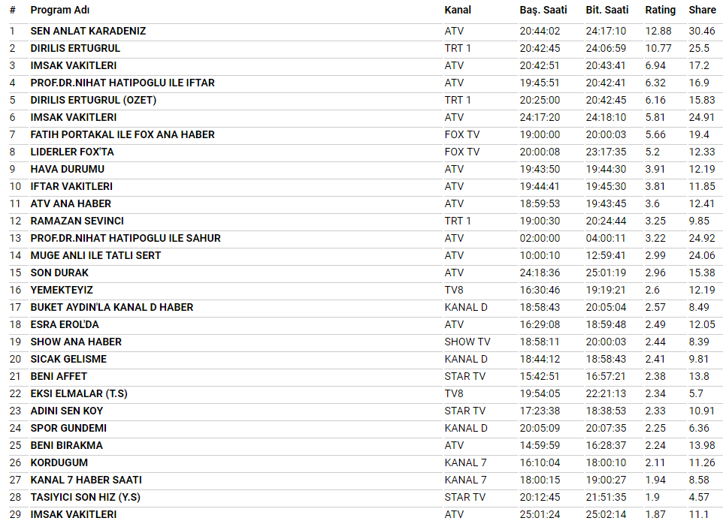The width and height of the screenshot is (723, 521).
Task: Open RAMAZAN SEVINCI program row
Action: [x=77, y=221]
